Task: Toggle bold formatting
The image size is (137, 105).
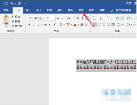Action: 29,25
